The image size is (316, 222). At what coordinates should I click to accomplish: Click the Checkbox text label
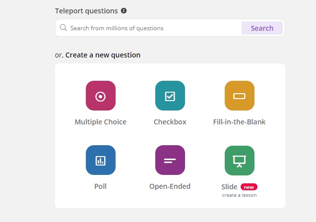point(170,122)
